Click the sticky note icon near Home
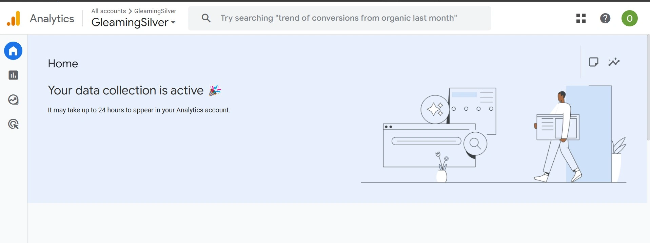This screenshot has width=650, height=243. coord(593,62)
